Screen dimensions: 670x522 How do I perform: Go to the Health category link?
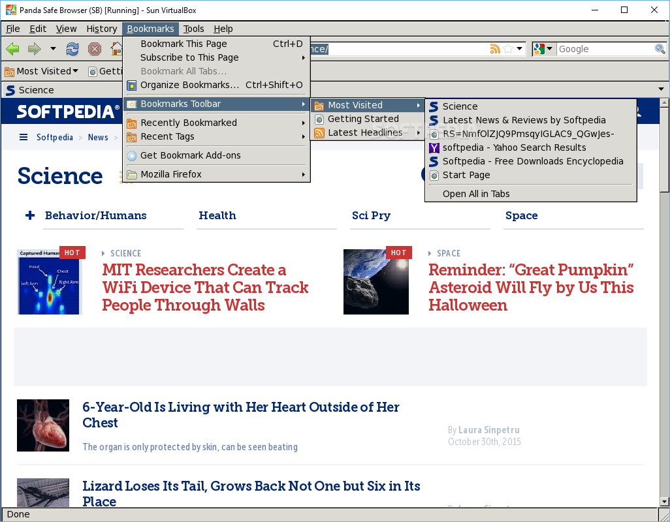tap(217, 215)
